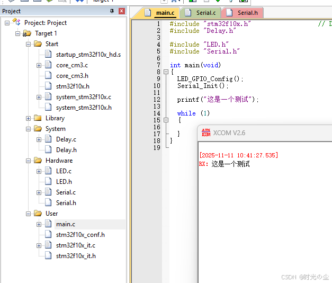Select core_cm3.h in the project tree
Viewport: 332px width, 283px height.
(x=72, y=76)
